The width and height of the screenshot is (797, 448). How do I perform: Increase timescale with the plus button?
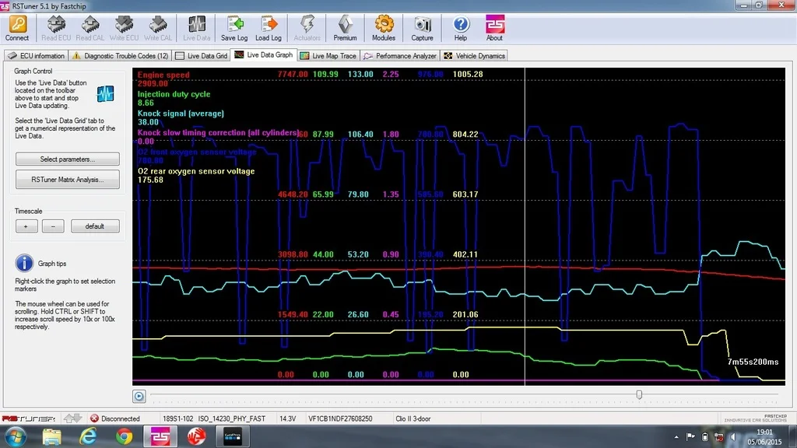pos(26,226)
